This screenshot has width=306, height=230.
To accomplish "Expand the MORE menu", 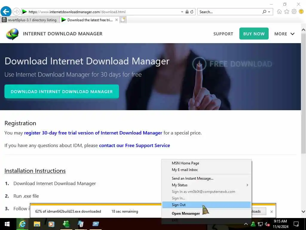I will pos(284,34).
